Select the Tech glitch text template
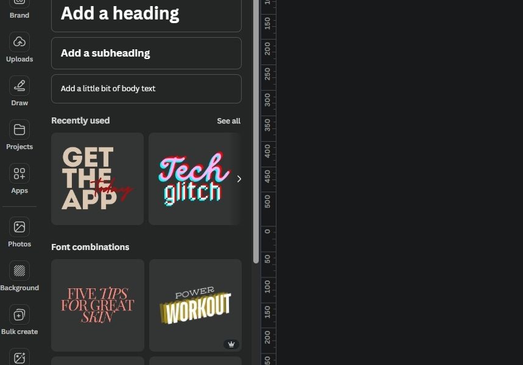This screenshot has height=365, width=523. (192, 179)
